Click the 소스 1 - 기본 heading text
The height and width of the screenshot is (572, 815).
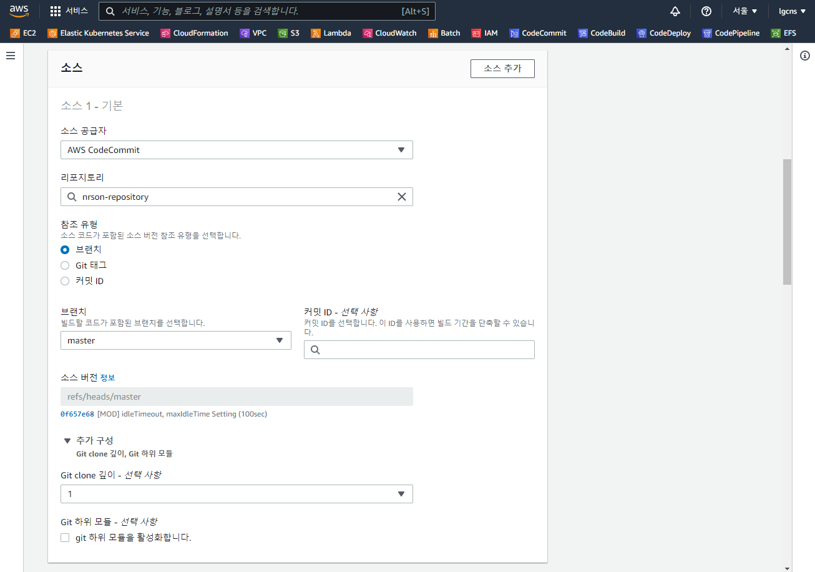(92, 106)
